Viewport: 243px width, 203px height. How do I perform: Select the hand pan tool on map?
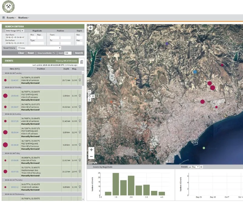point(90,96)
